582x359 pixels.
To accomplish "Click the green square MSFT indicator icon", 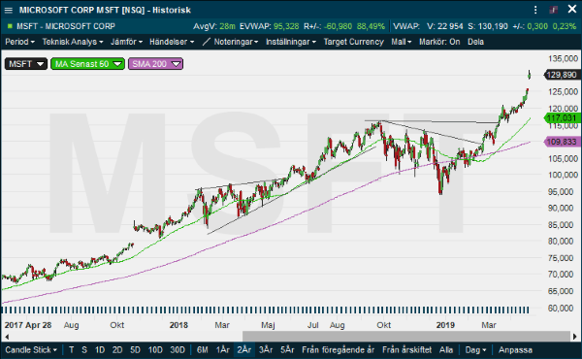I will 10,26.
